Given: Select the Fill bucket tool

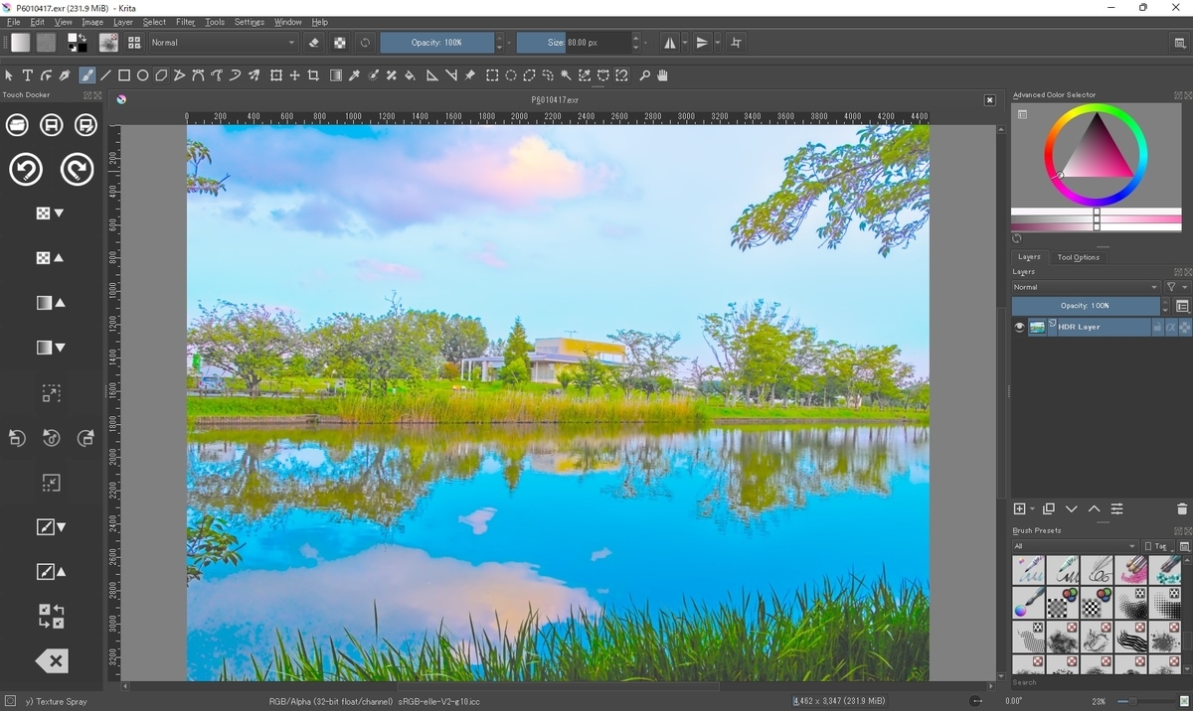Looking at the screenshot, I should pyautogui.click(x=410, y=75).
